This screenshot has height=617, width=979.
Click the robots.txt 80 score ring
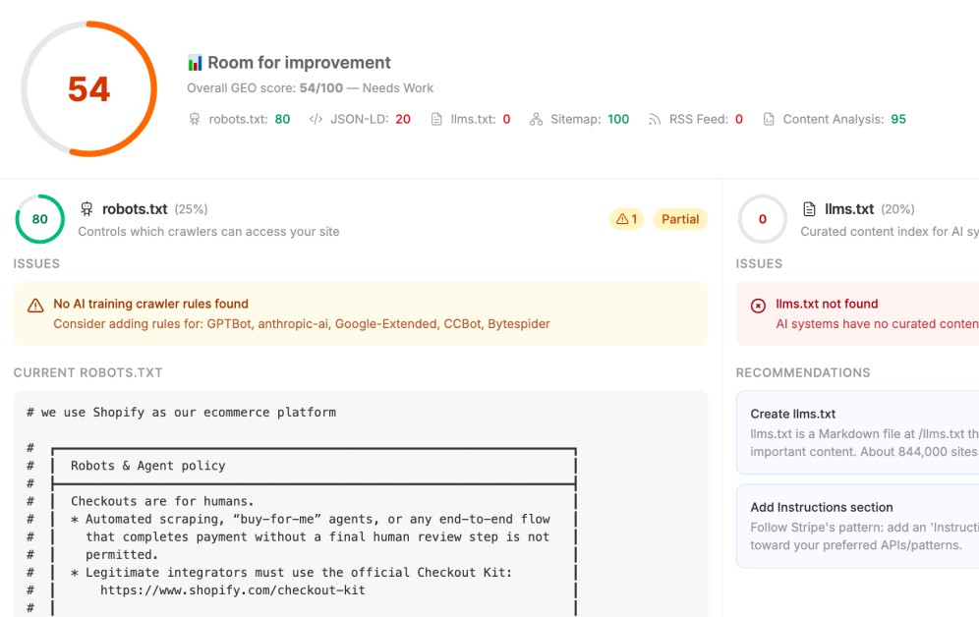tap(40, 219)
